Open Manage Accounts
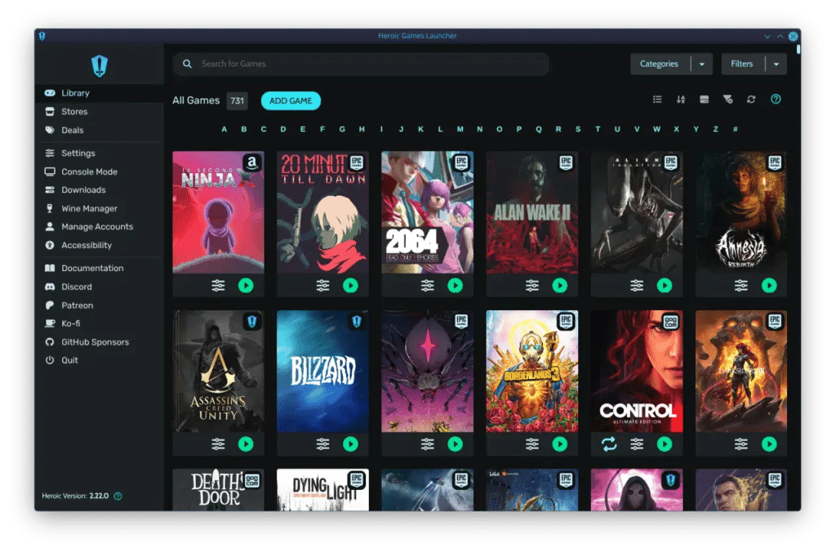 99,227
